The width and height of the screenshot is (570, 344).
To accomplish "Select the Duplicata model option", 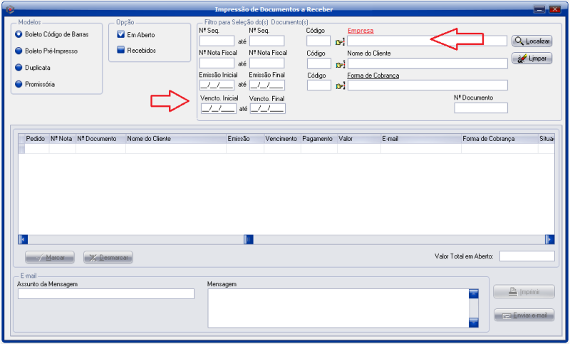I will (x=19, y=68).
